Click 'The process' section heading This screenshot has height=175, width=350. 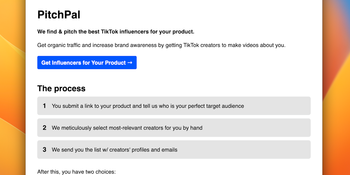61,89
